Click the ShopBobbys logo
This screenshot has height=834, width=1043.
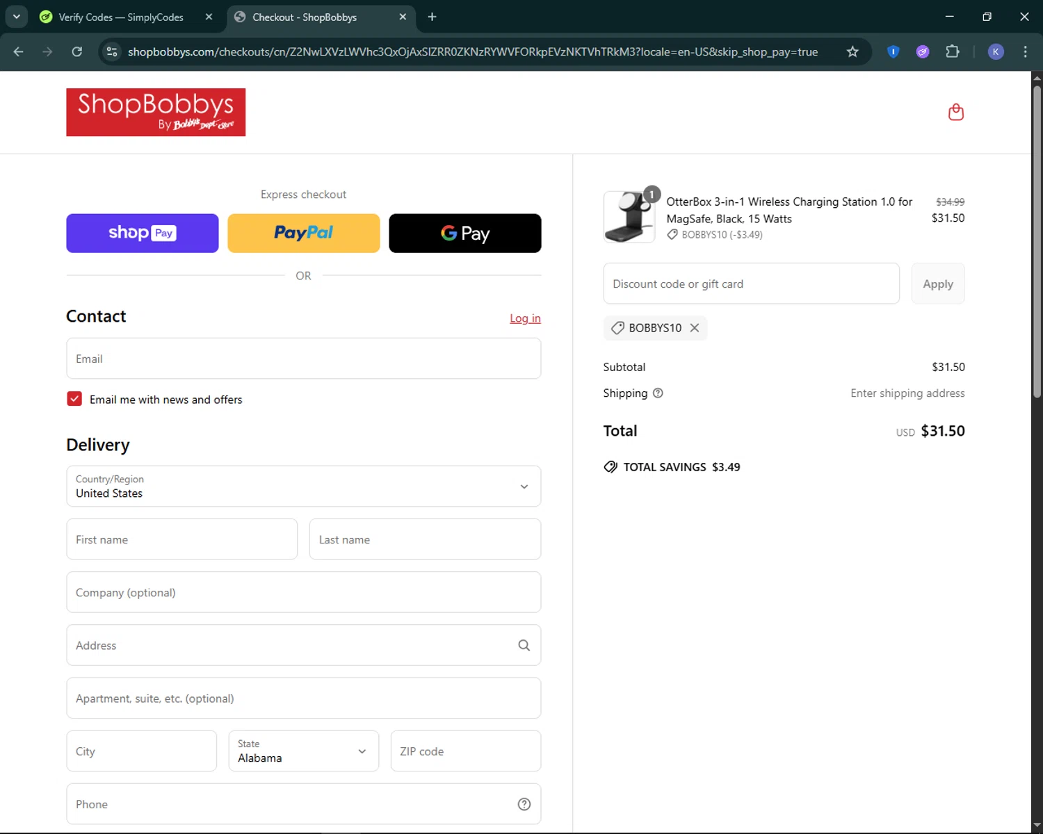click(156, 112)
